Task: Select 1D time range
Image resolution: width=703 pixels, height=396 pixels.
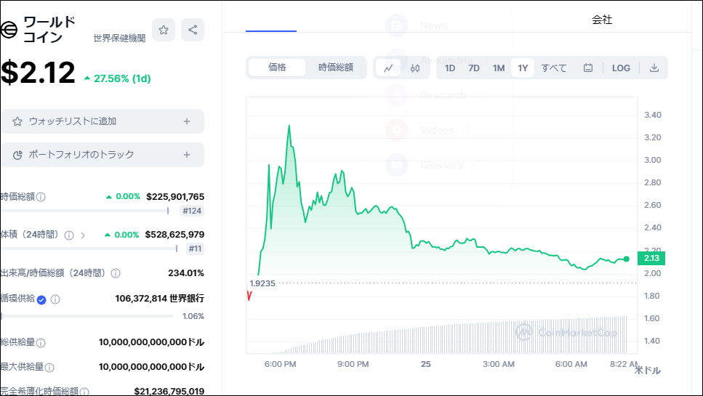Action: click(x=450, y=68)
